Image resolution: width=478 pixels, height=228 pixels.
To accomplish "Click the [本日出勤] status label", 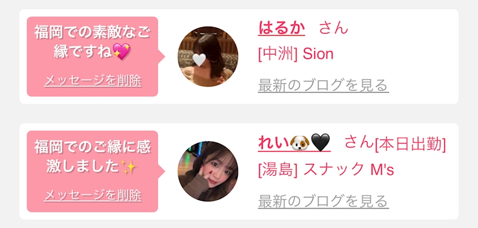I will point(410,145).
